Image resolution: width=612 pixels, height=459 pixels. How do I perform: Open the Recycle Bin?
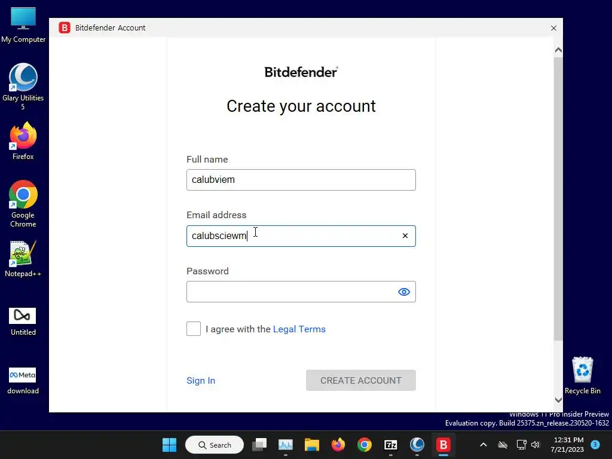pos(582,375)
